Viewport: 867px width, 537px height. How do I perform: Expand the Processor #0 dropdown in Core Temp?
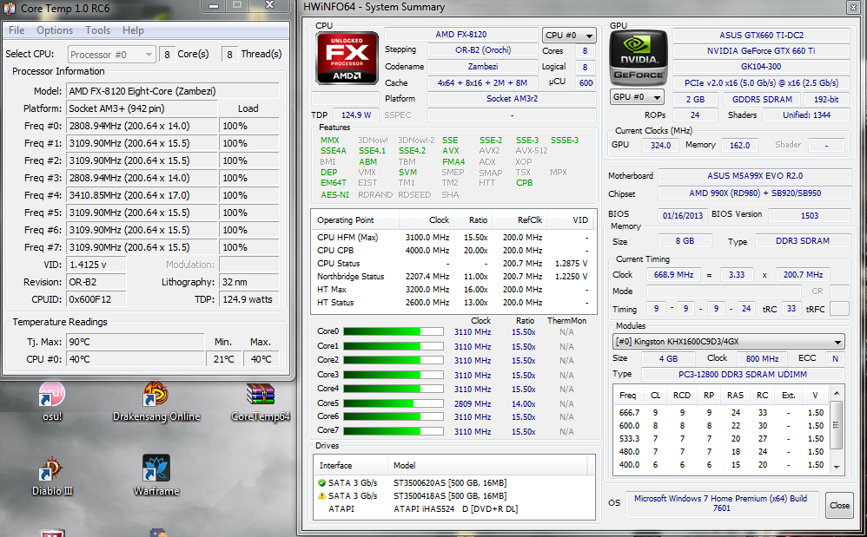click(112, 54)
